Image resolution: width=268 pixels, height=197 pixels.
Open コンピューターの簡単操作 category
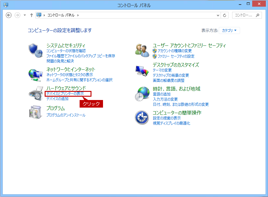point(177,113)
